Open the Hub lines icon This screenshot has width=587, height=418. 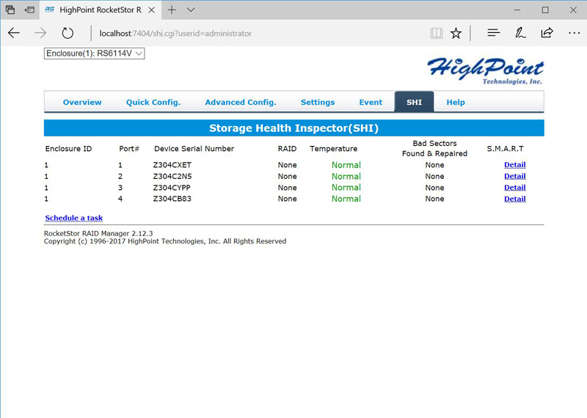pos(494,33)
